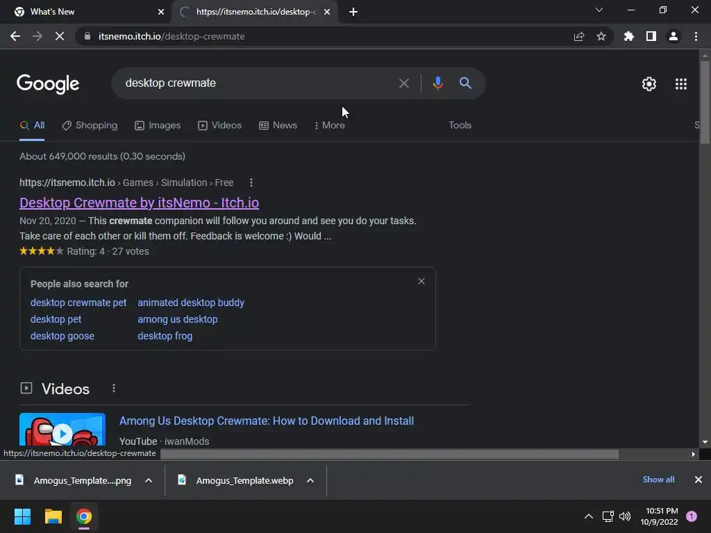711x533 pixels.
Task: Select the All results tab
Action: [x=32, y=126]
